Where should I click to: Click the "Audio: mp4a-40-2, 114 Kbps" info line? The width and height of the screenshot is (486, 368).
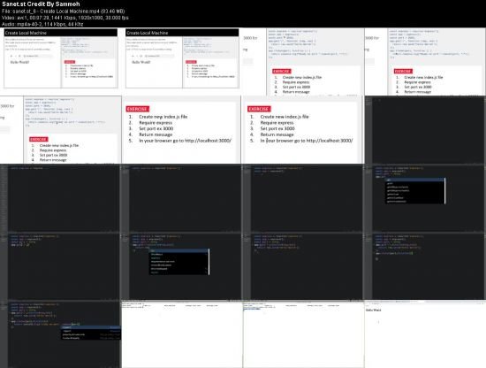pyautogui.click(x=42, y=24)
